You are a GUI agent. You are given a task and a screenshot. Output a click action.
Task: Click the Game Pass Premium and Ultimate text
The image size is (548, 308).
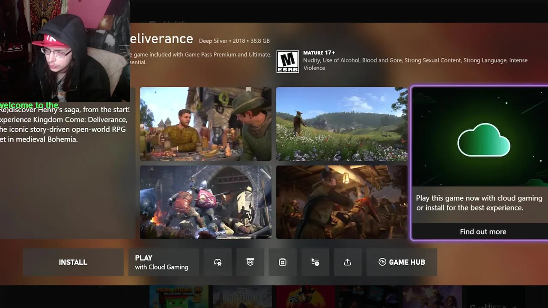point(200,58)
